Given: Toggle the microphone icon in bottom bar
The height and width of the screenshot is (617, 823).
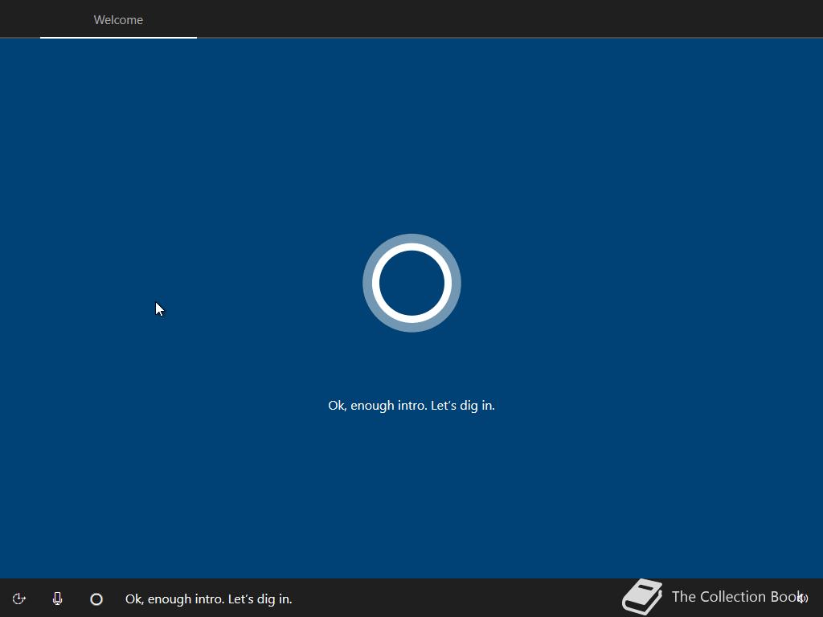Looking at the screenshot, I should pyautogui.click(x=58, y=599).
